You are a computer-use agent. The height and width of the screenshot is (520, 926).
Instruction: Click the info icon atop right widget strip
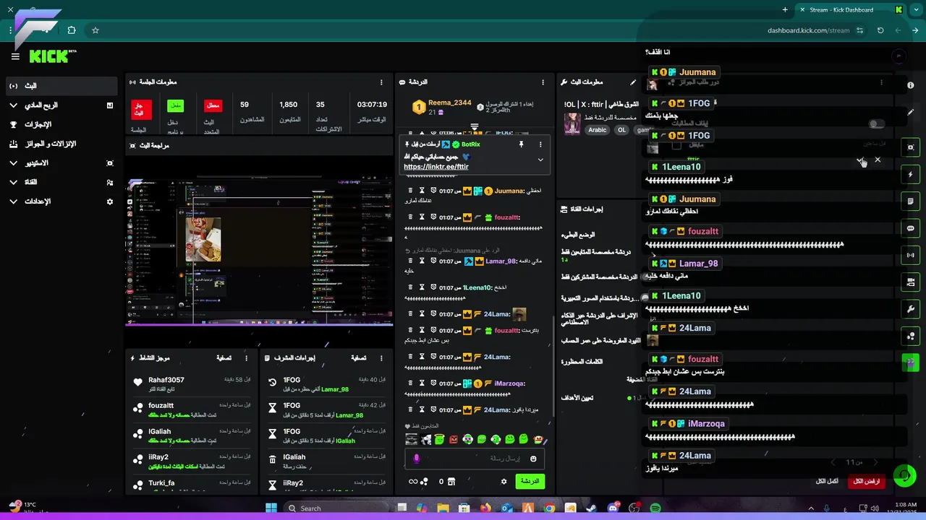(x=910, y=85)
